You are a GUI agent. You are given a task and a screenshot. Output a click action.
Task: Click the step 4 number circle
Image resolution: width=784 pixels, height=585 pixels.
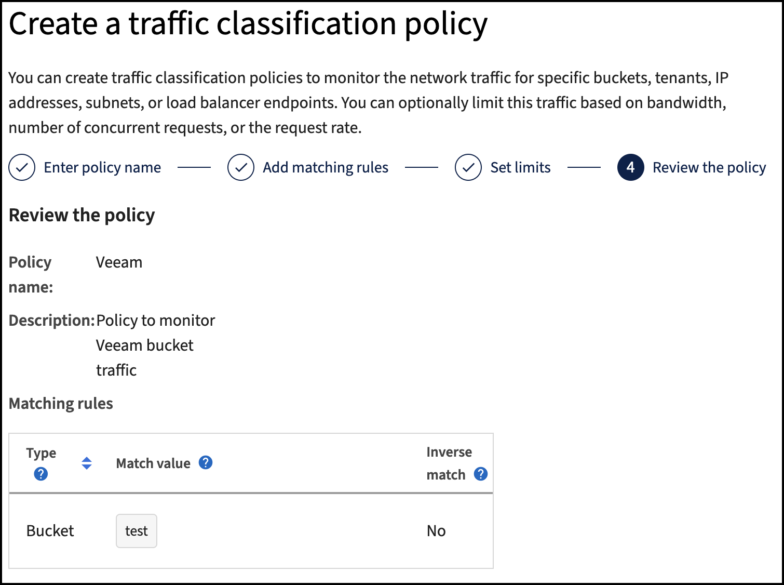630,167
